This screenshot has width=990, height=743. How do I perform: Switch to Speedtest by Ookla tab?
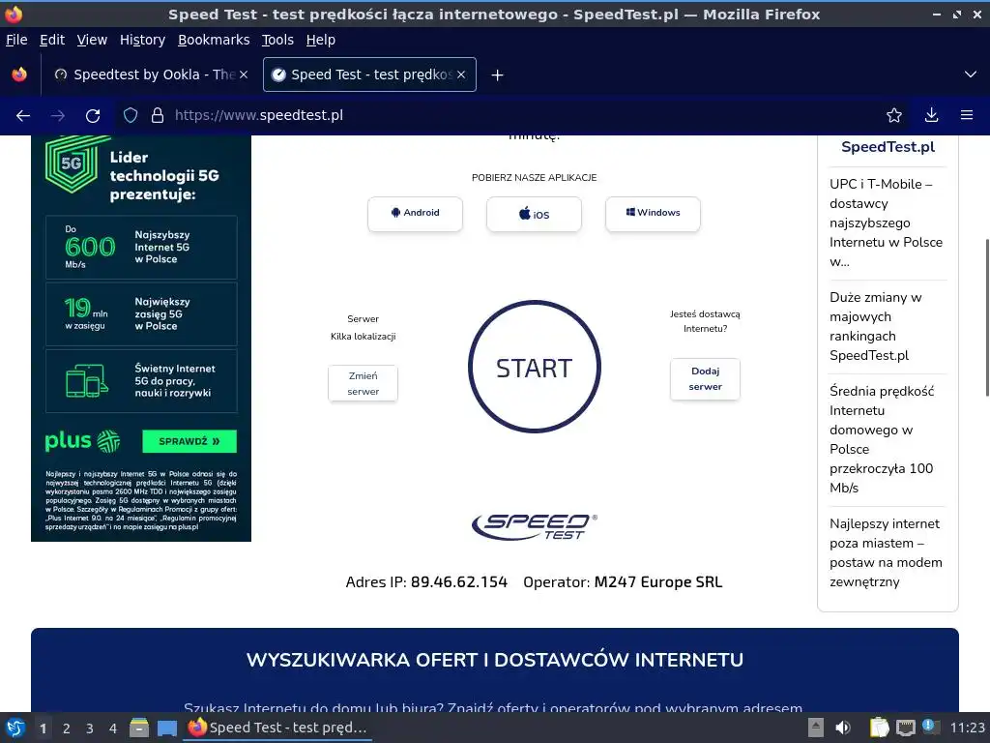click(152, 74)
